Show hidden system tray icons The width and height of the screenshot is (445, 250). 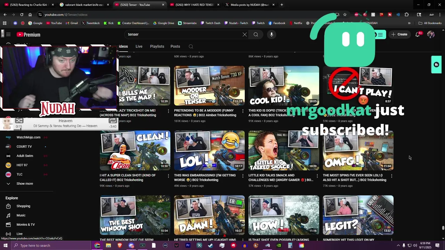[x=398, y=245]
